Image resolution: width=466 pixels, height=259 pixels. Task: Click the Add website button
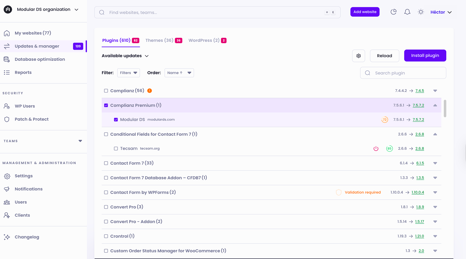coord(365,12)
